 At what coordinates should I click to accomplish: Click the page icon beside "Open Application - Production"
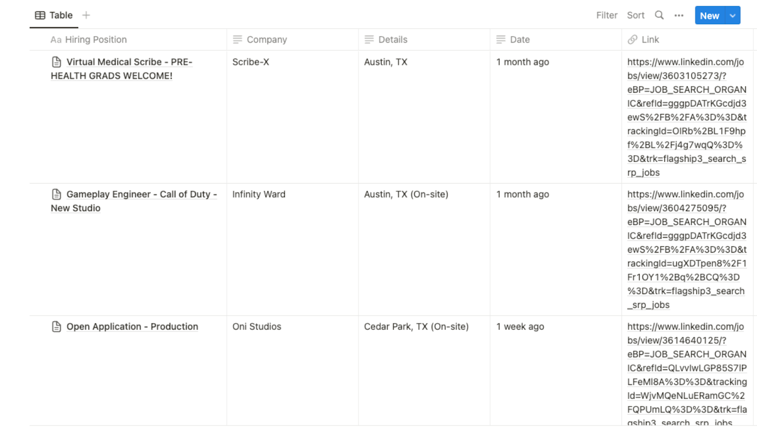pyautogui.click(x=56, y=326)
